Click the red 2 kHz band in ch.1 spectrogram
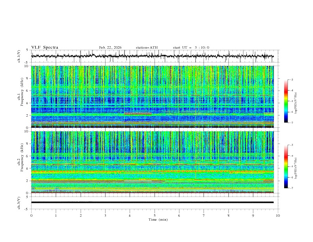 pyautogui.click(x=138, y=113)
